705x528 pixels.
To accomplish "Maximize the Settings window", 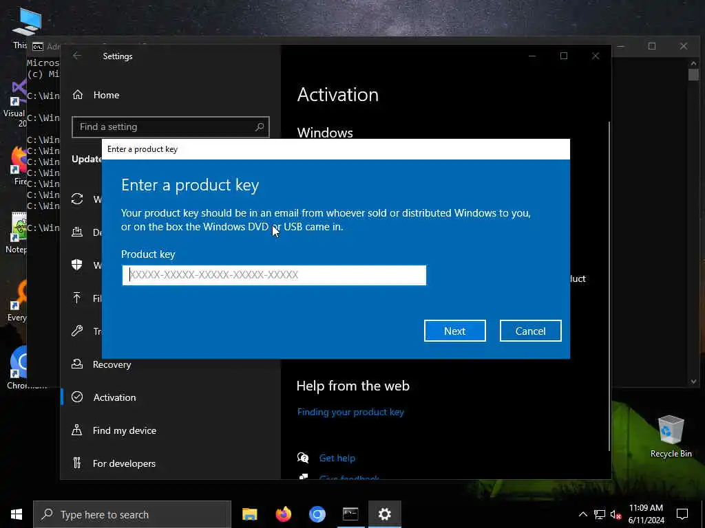I will pos(564,56).
